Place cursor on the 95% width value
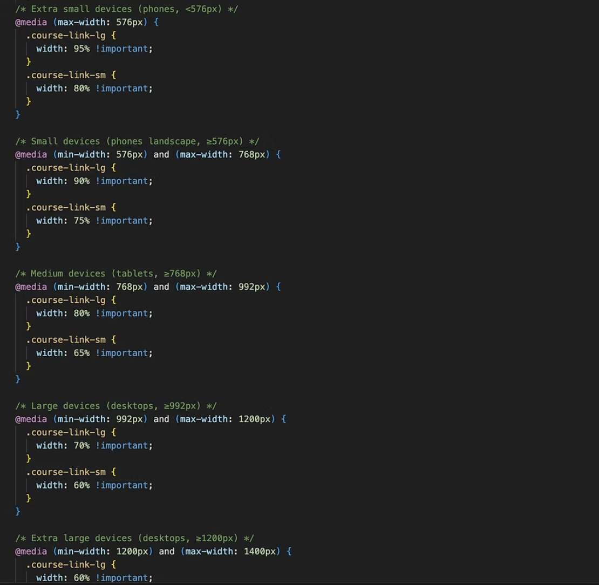 pos(81,49)
